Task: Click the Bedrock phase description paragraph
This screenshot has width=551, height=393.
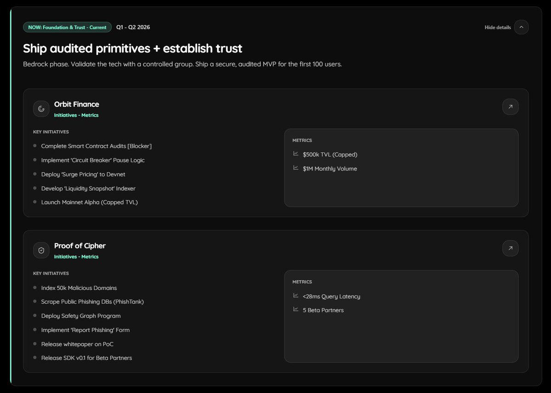Action: 182,64
